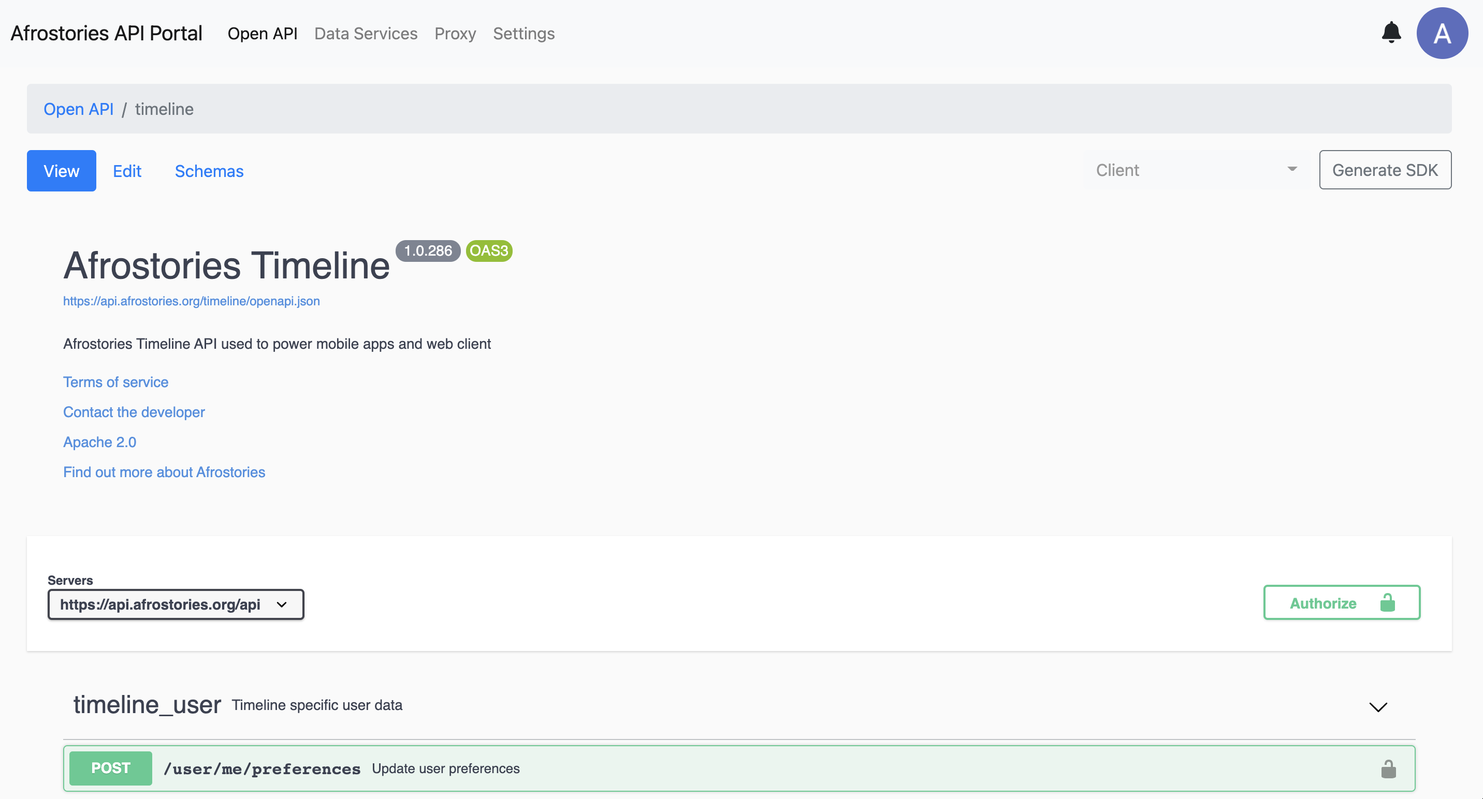Click the OAS3 badge
This screenshot has width=1483, height=799.
pyautogui.click(x=489, y=251)
